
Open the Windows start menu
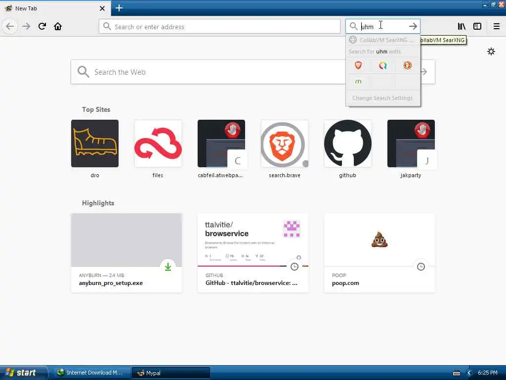coord(24,373)
